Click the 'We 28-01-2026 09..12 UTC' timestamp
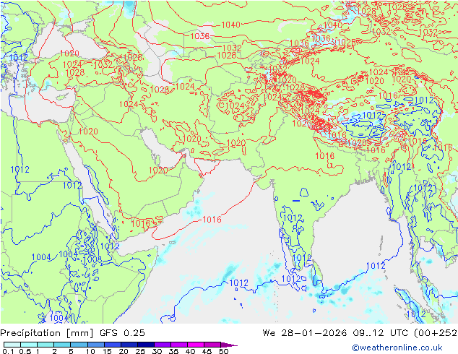The height and width of the screenshot is (354, 458). 337,332
